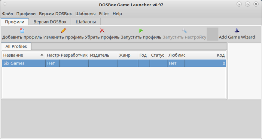Open window menu circle in title bar
Viewport: 262px width, 139px height.
[x=4, y=4]
